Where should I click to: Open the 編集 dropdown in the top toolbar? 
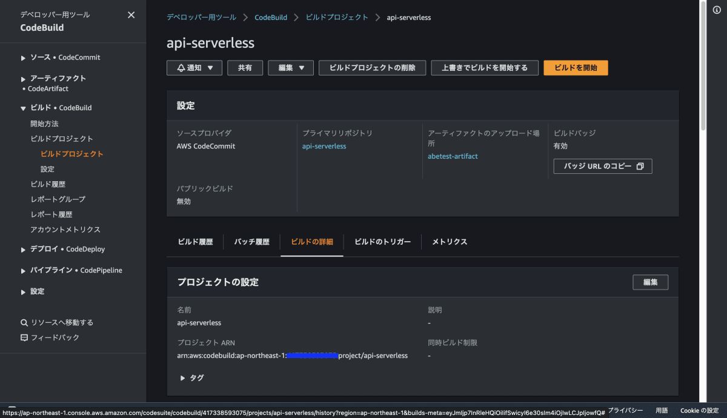(x=291, y=68)
